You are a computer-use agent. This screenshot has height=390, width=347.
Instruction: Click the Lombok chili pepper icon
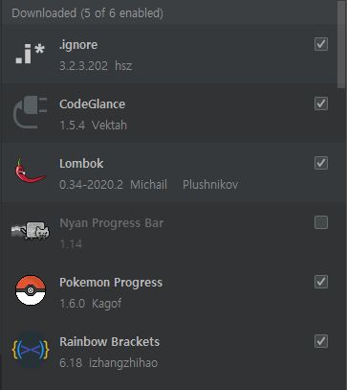click(31, 171)
